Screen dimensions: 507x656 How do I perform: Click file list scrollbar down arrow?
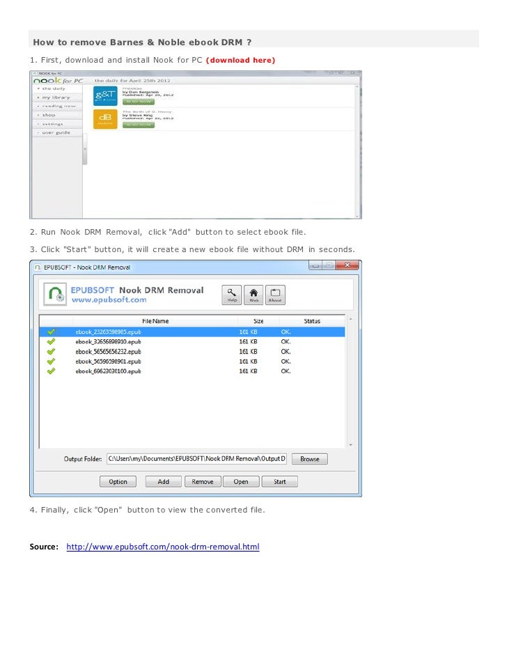point(350,445)
